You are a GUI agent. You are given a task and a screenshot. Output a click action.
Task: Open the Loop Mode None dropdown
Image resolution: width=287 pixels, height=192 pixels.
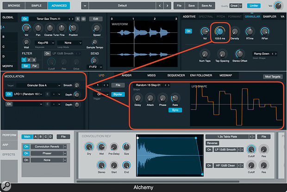click(69, 43)
